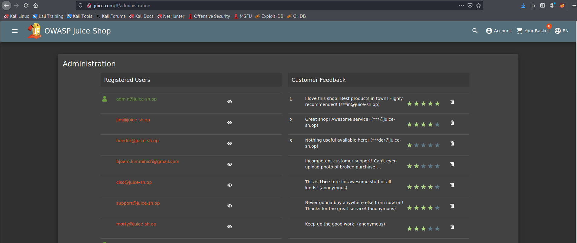The image size is (577, 243).
Task: View bjoern.kimminich@gmail.com details with eye icon
Action: click(230, 164)
